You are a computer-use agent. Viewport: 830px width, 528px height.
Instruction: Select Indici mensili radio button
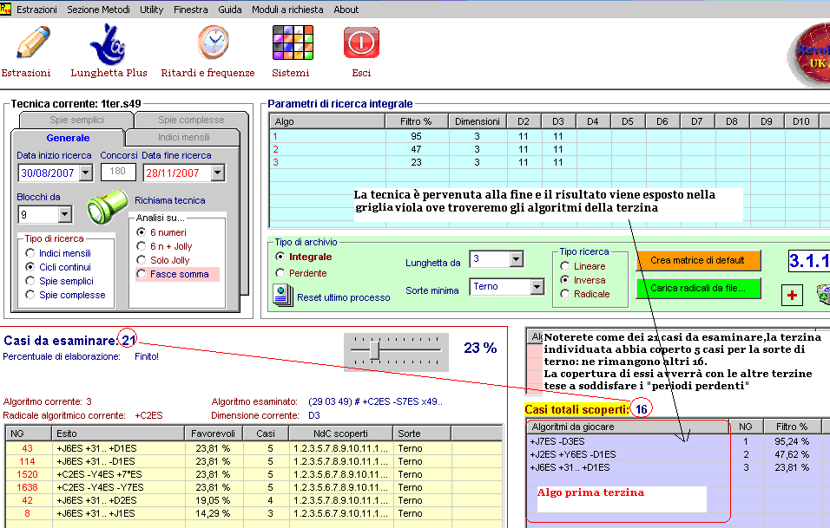[30, 253]
